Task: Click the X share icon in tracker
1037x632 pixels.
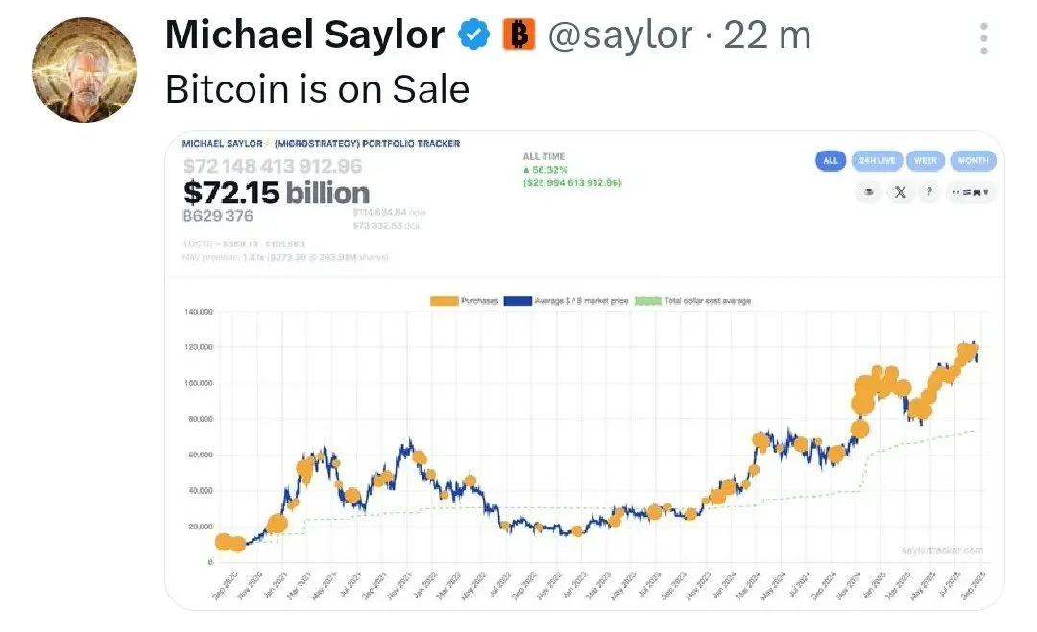Action: pyautogui.click(x=900, y=192)
